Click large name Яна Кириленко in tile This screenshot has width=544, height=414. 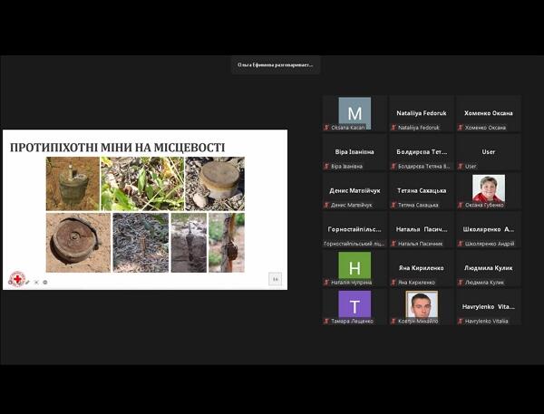(422, 268)
